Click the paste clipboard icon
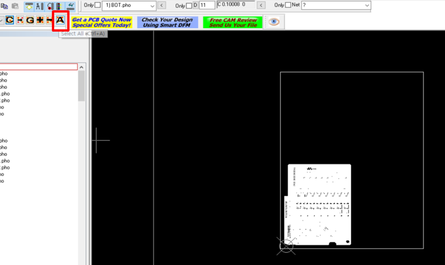Screen dimensions: 445x265 (15, 6)
